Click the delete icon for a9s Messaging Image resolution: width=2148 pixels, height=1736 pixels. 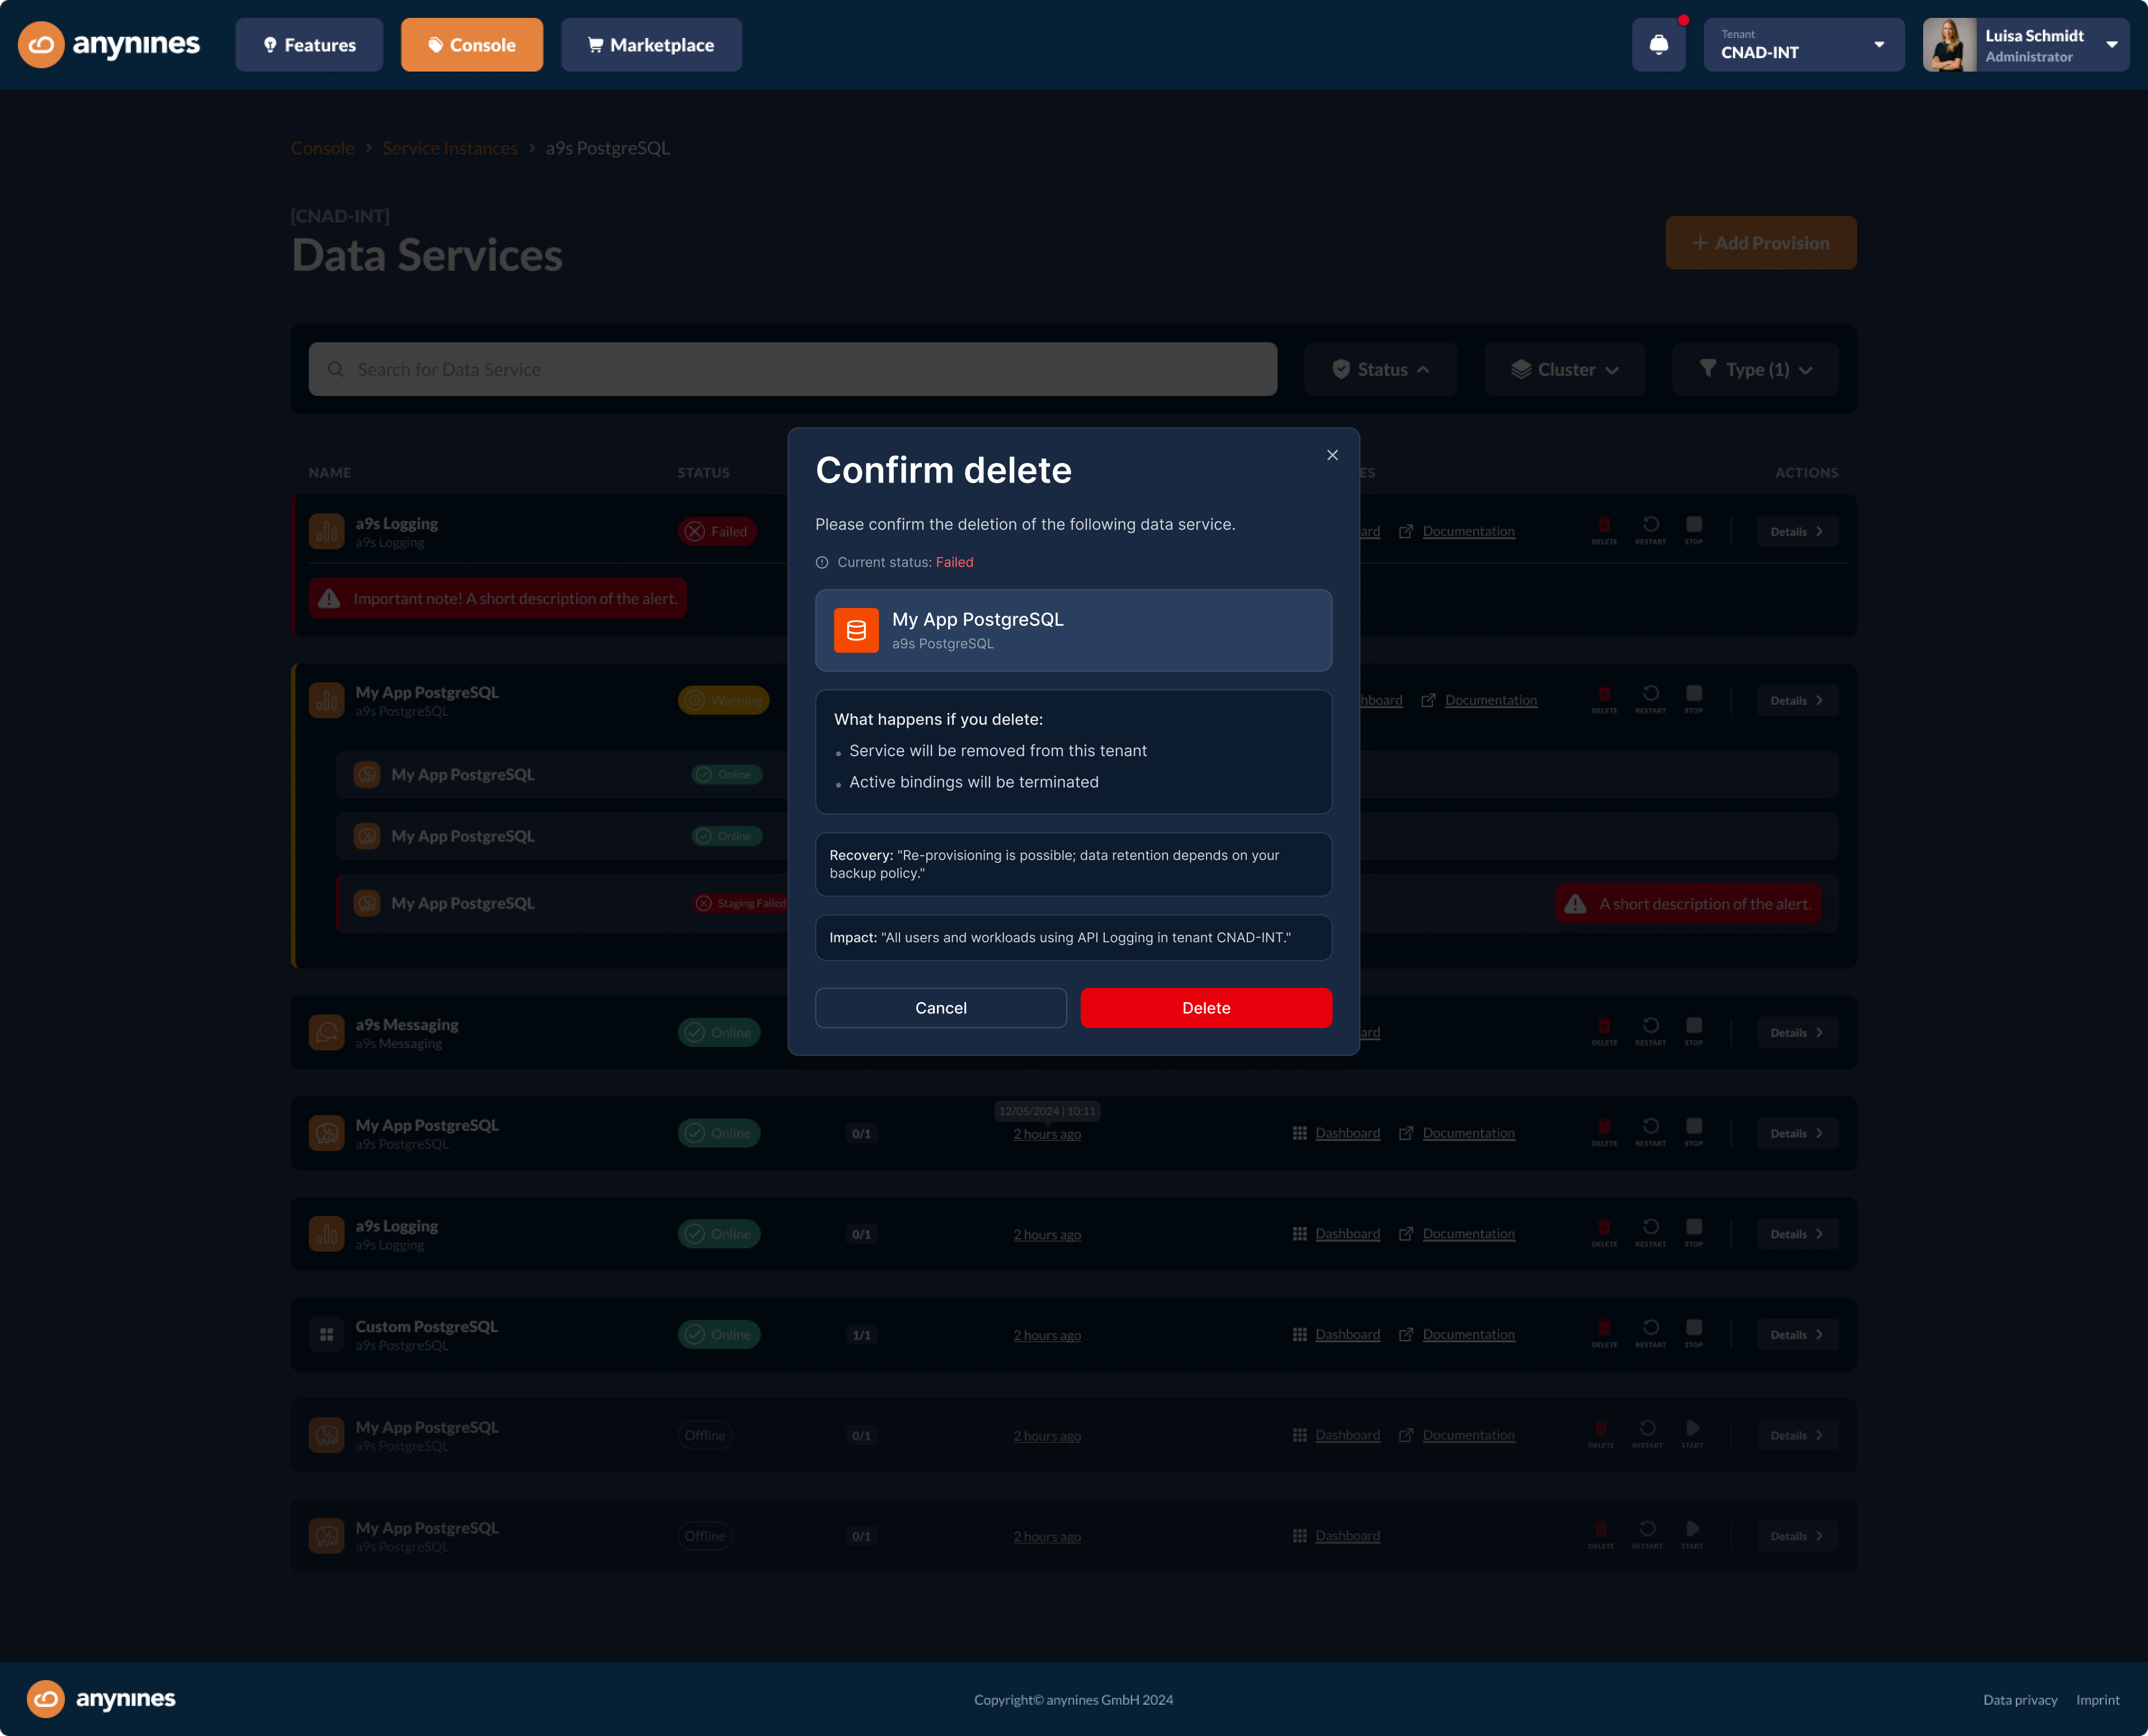1604,1030
